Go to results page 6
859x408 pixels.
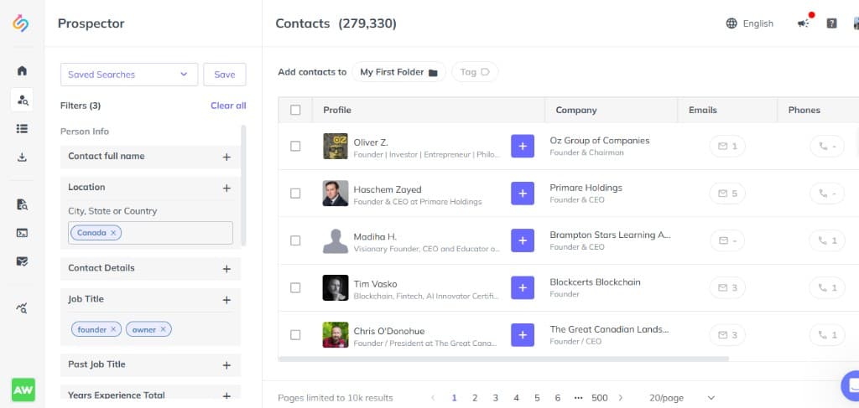pyautogui.click(x=558, y=398)
